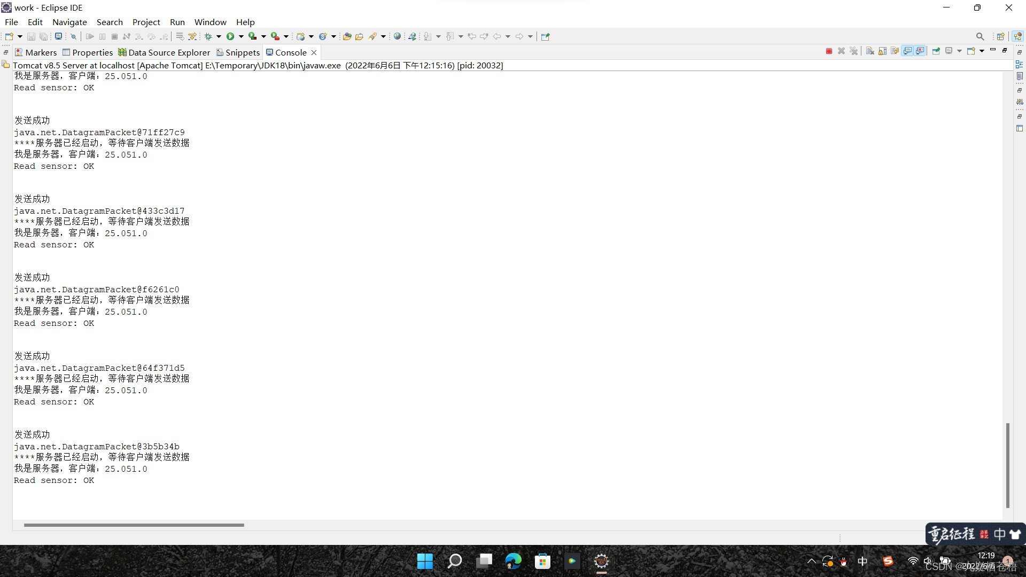
Task: Expand the Open Console dropdown arrow
Action: pyautogui.click(x=982, y=51)
